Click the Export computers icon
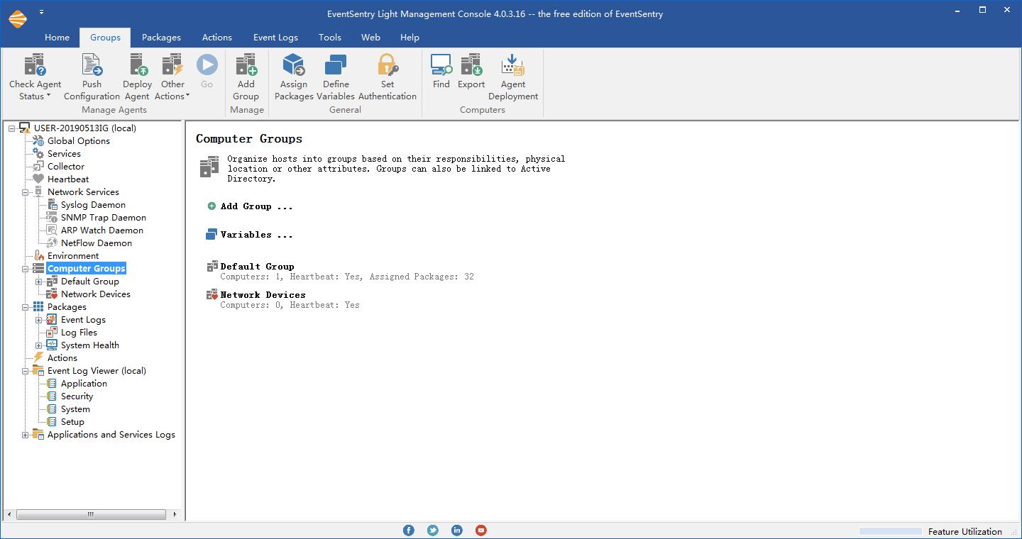Image resolution: width=1022 pixels, height=539 pixels. 471,66
